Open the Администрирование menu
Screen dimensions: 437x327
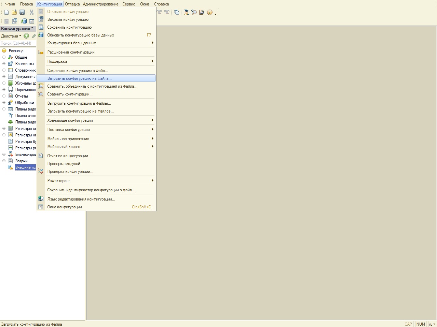(x=100, y=4)
